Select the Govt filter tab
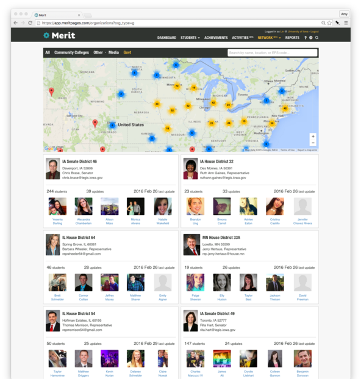Viewport: 361px width, 379px height. pos(127,52)
